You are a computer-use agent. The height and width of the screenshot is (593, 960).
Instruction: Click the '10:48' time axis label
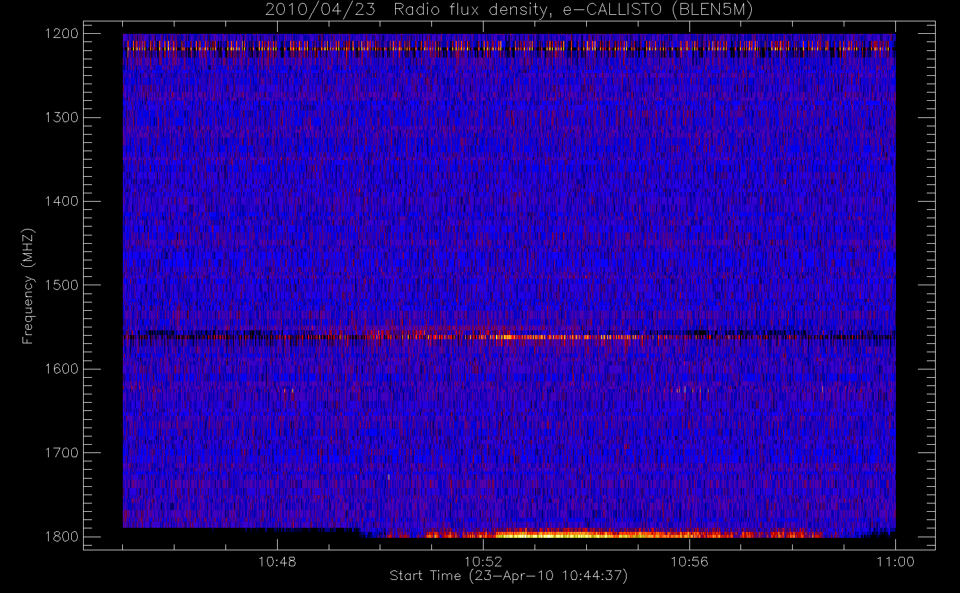tap(277, 562)
